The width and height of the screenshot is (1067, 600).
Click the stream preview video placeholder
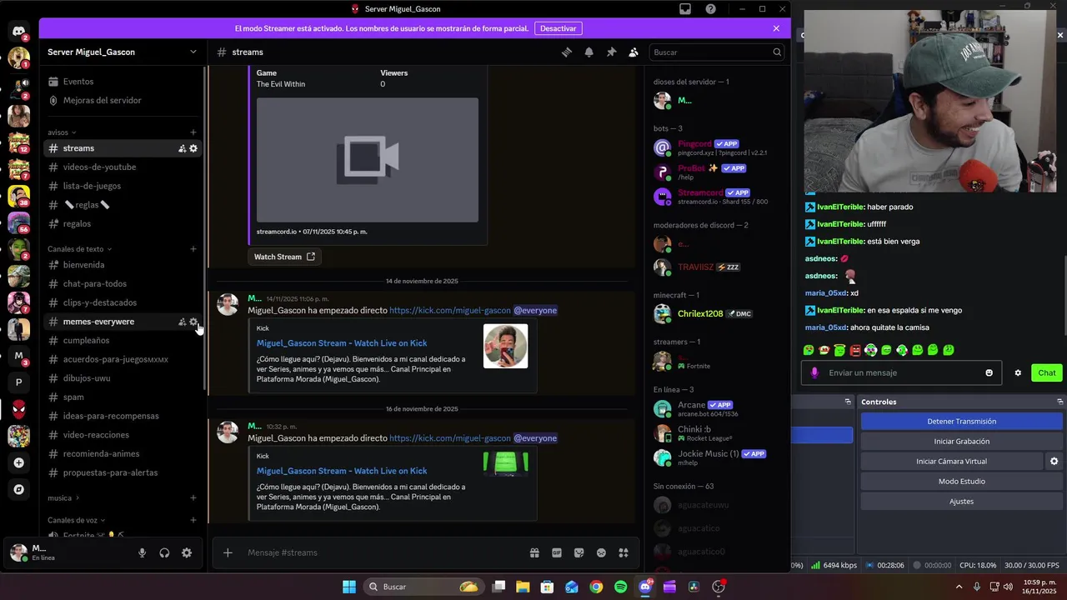(368, 160)
